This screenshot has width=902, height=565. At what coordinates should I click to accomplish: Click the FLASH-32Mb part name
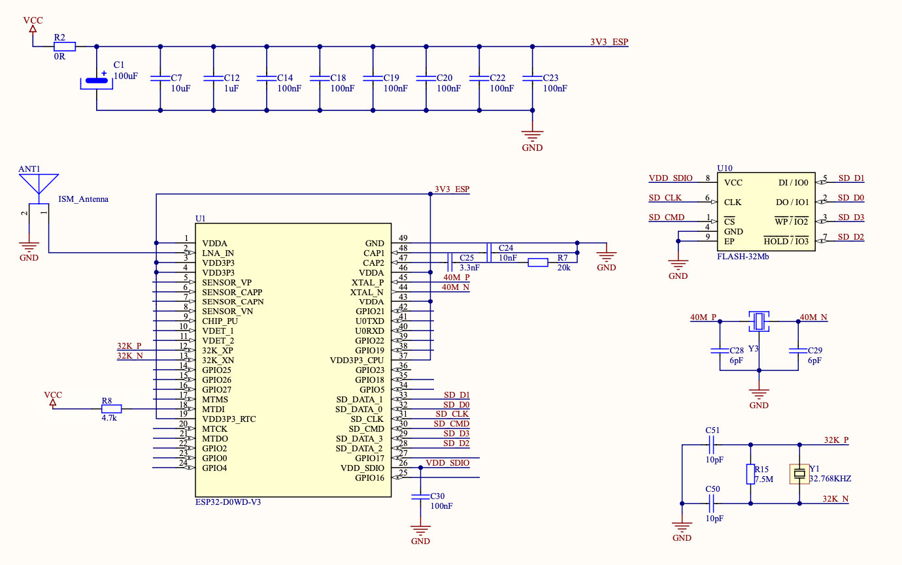tap(743, 257)
